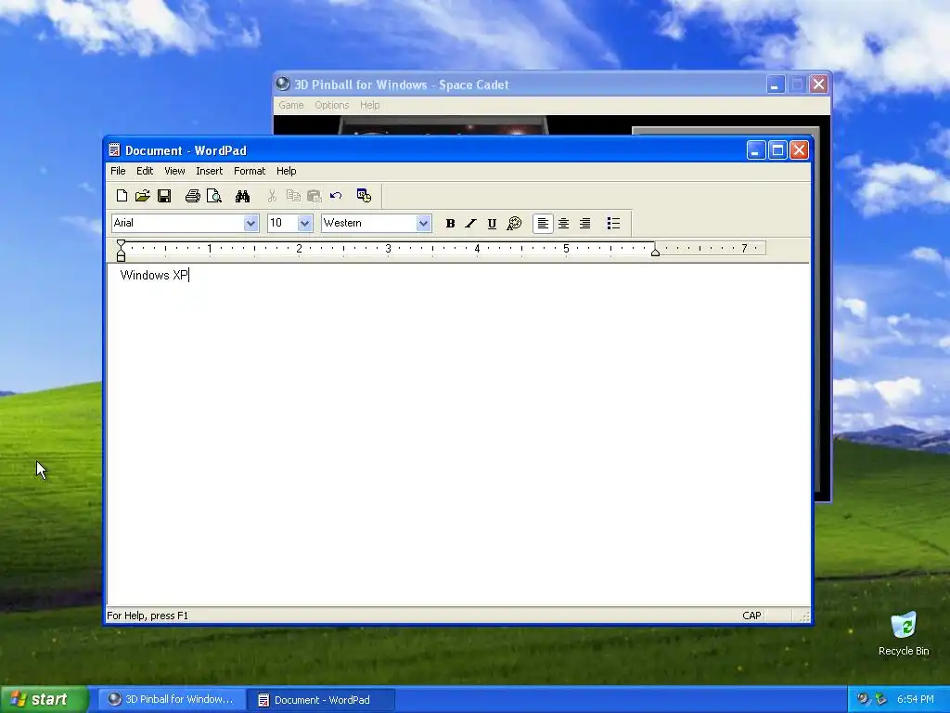Viewport: 950px width, 713px height.
Task: Click the right margin marker on the ruler
Action: pyautogui.click(x=655, y=252)
